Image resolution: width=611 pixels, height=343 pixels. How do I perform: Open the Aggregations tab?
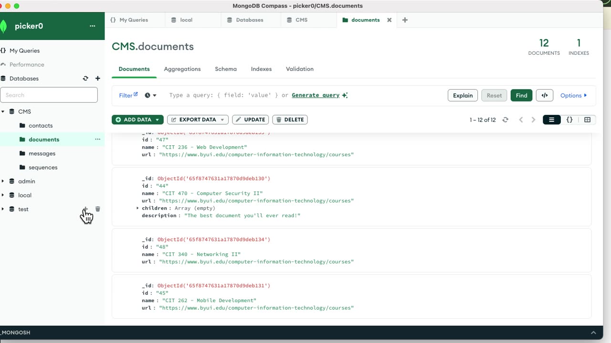[x=182, y=69]
